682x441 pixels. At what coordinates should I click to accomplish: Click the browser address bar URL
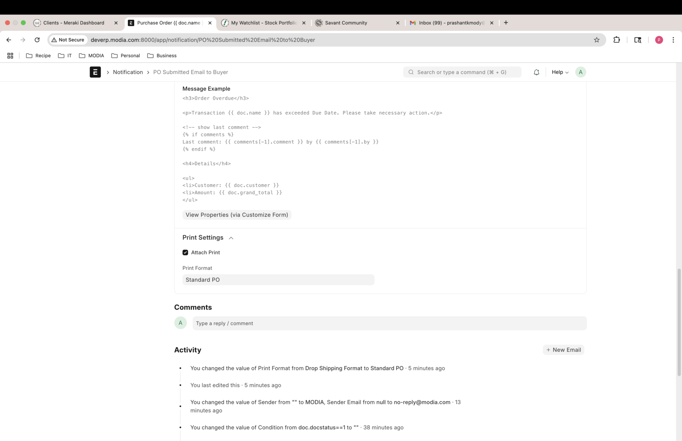click(203, 40)
